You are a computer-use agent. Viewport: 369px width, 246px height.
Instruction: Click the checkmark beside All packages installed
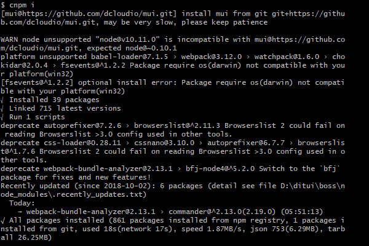tap(2, 221)
